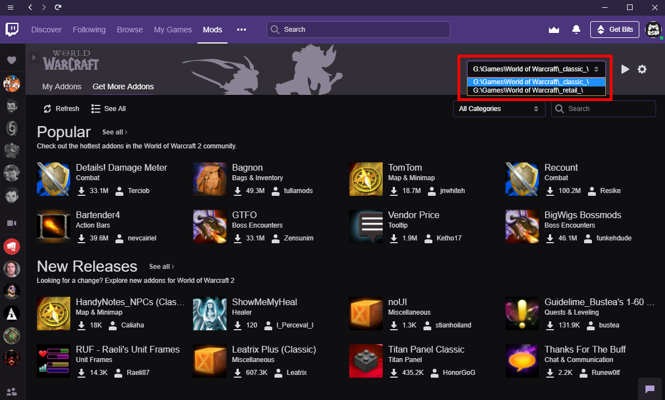This screenshot has width=665, height=400.
Task: Open the TomTom compass icon
Action: (366, 179)
